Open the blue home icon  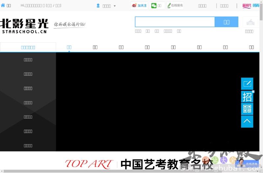[x=3, y=5]
